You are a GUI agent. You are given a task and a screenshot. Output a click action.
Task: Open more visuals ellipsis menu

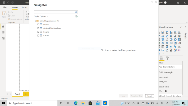pos(163,54)
